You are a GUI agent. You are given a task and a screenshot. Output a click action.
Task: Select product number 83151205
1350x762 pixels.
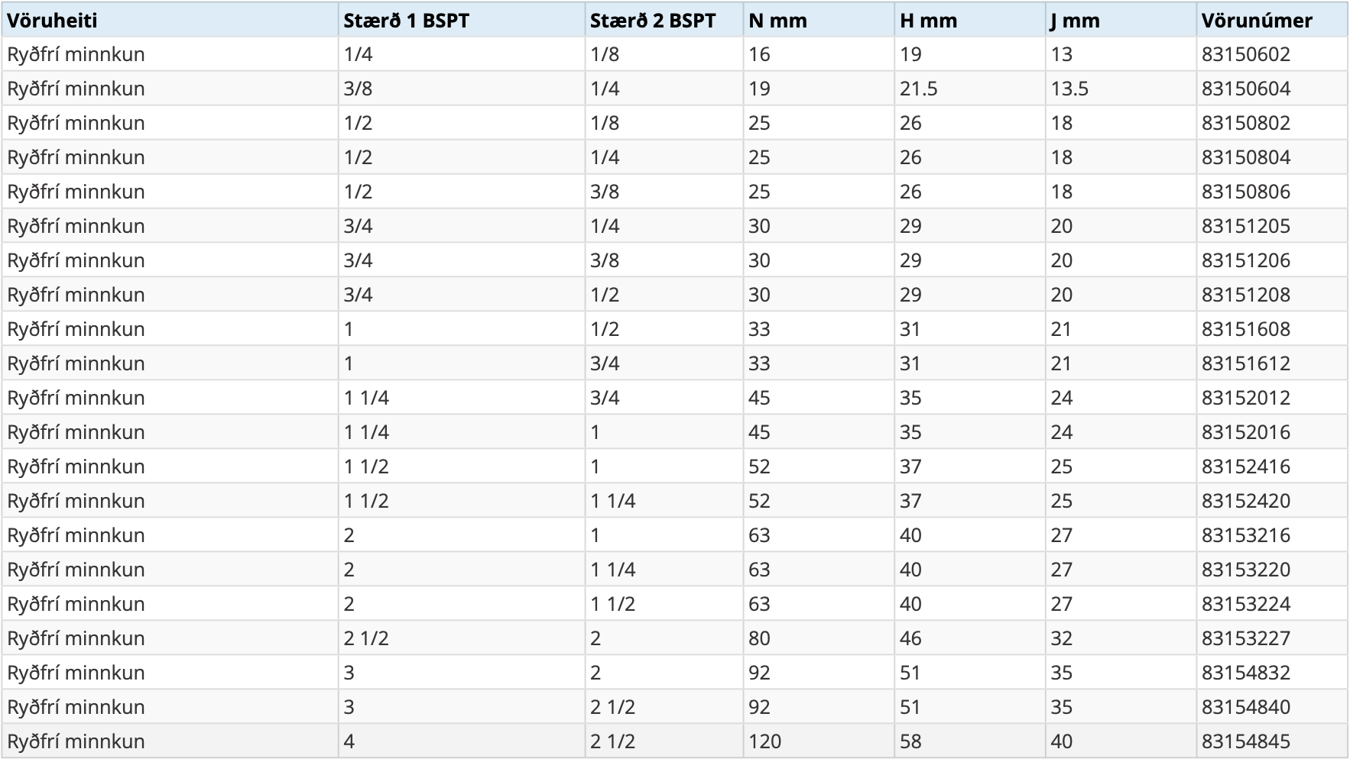click(1245, 226)
